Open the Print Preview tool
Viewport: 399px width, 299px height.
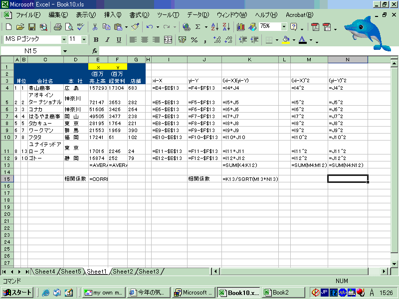pyautogui.click(x=69, y=26)
